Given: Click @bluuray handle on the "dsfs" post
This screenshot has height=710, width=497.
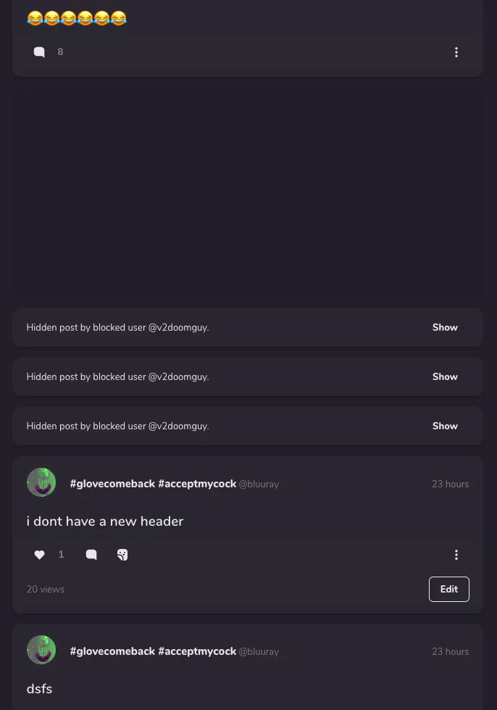Looking at the screenshot, I should [259, 652].
